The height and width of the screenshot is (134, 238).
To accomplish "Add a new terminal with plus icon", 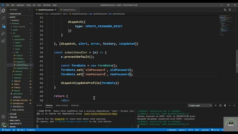I will pyautogui.click(x=216, y=105).
